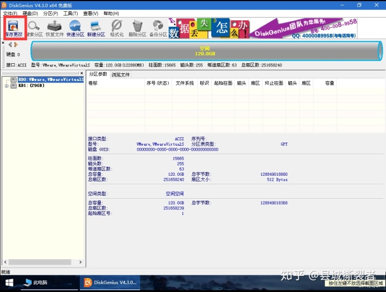
Task: Click the Capacity (容量) column header
Action: pos(325,83)
